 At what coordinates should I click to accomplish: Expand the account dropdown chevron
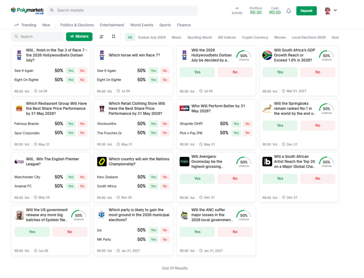(335, 10)
